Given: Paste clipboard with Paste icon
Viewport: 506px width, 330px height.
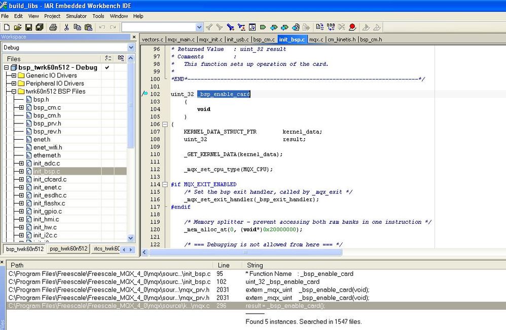Looking at the screenshot, I should pos(88,27).
